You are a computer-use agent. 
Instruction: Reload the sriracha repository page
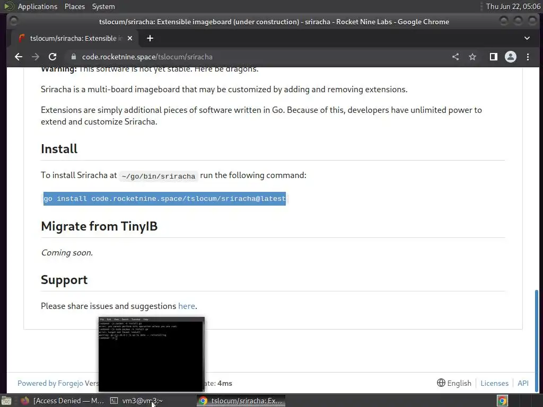52,57
